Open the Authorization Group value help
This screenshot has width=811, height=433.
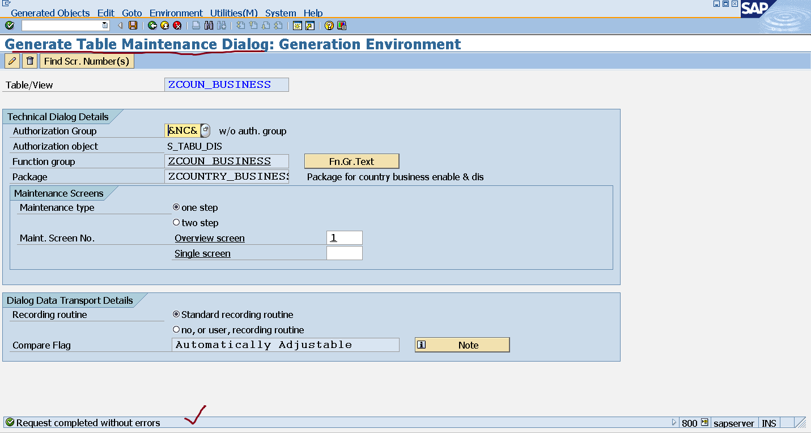tap(205, 130)
